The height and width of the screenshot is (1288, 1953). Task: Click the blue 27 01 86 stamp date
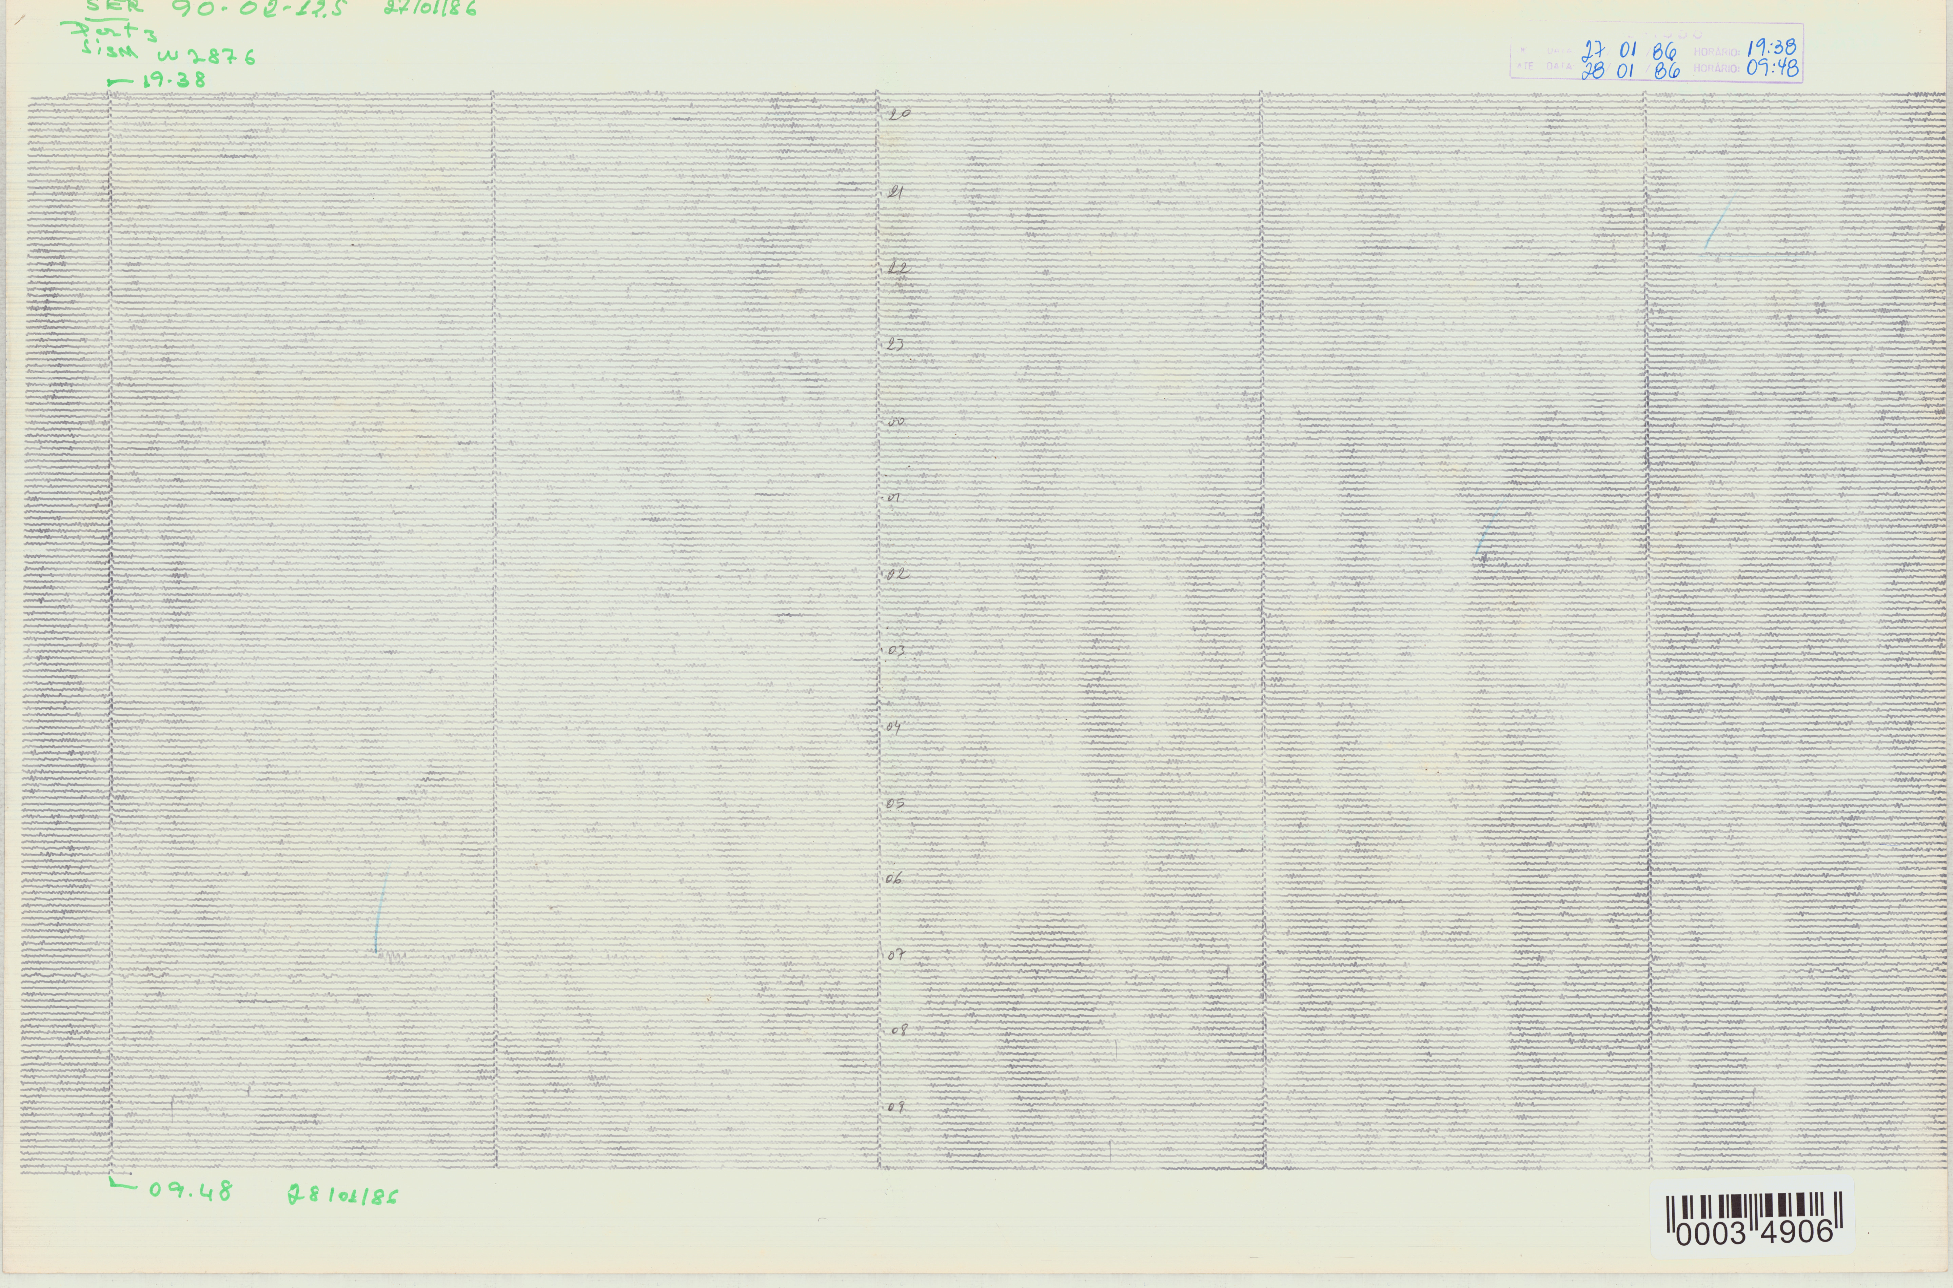click(1630, 51)
